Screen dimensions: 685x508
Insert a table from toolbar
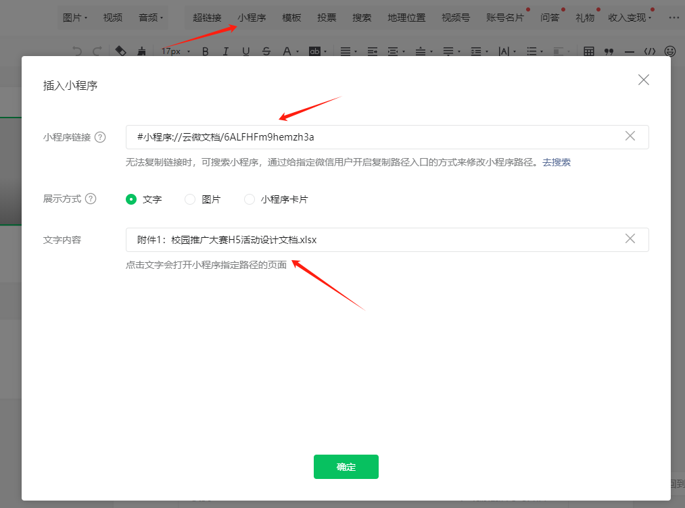tap(589, 51)
